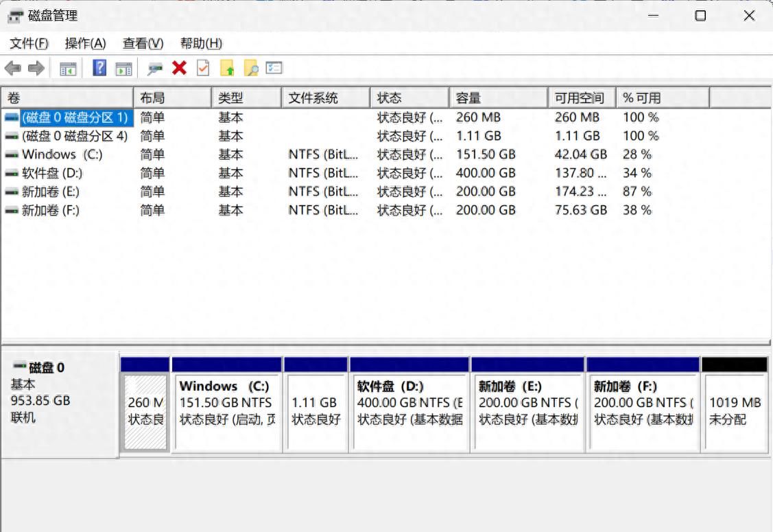This screenshot has width=773, height=532.
Task: Click the red X delete icon
Action: point(179,68)
